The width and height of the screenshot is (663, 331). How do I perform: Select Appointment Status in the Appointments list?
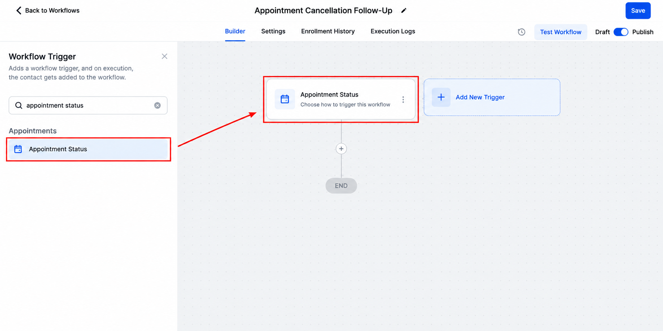pos(89,149)
